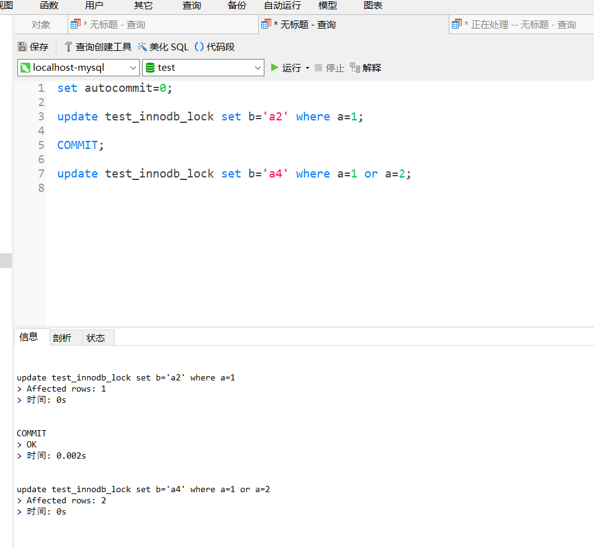The width and height of the screenshot is (594, 548).
Task: Click 'Affected rows: 2' in the output
Action: pyautogui.click(x=66, y=500)
